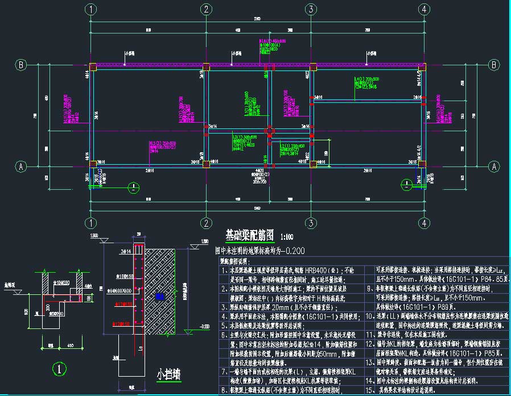Pick axis bubble A on right side
This screenshot has height=396, width=511.
(494, 166)
